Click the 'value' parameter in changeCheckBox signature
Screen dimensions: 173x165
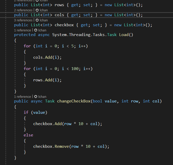(x=111, y=101)
